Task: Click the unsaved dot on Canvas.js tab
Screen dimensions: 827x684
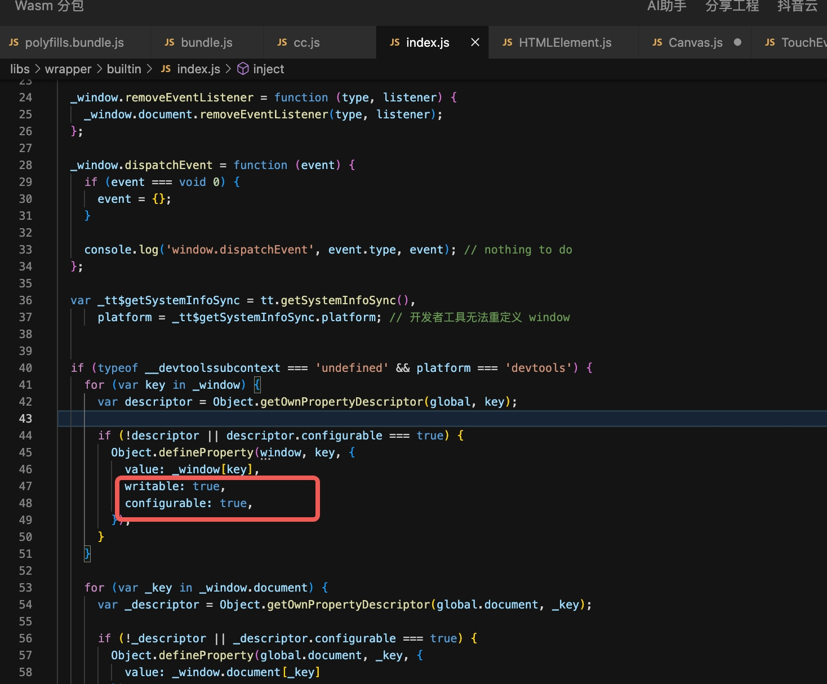Action: coord(737,42)
